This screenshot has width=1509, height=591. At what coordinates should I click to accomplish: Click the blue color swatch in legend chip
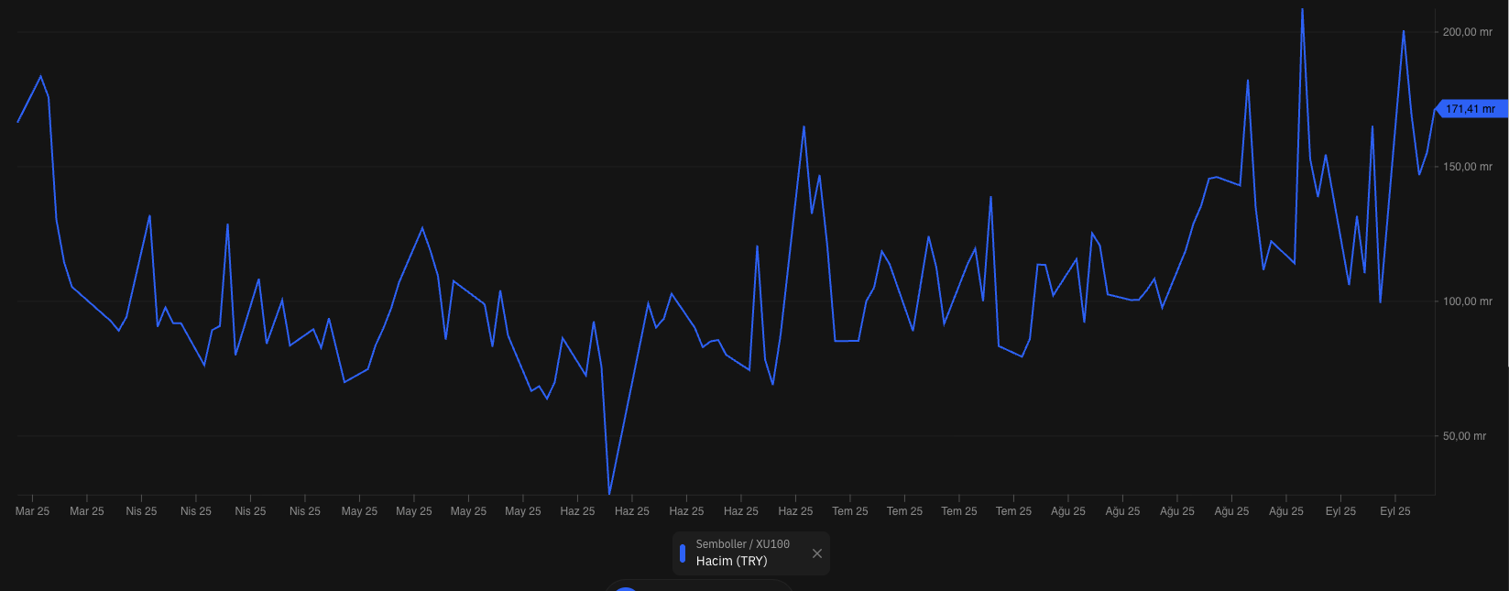pyautogui.click(x=683, y=553)
